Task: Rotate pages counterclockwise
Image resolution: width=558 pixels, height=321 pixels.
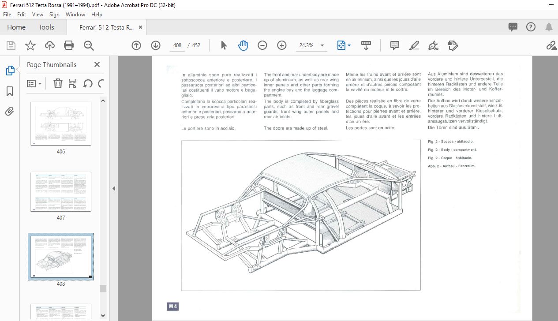Action: click(x=88, y=83)
